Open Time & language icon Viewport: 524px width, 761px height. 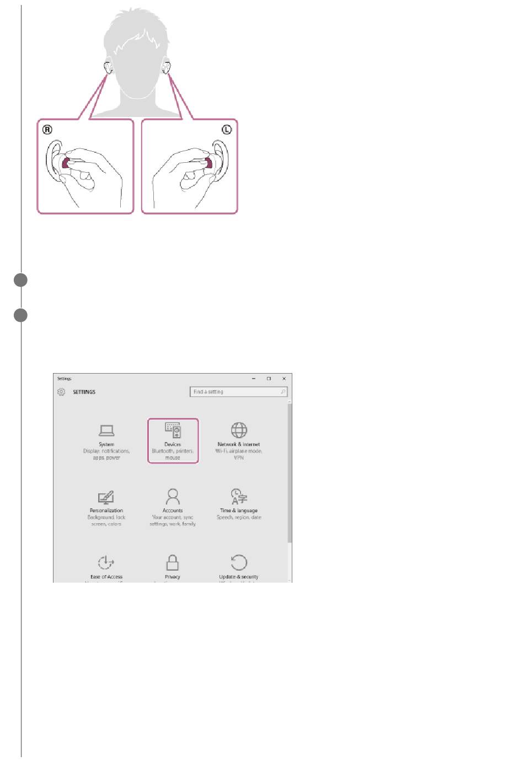[x=239, y=497]
